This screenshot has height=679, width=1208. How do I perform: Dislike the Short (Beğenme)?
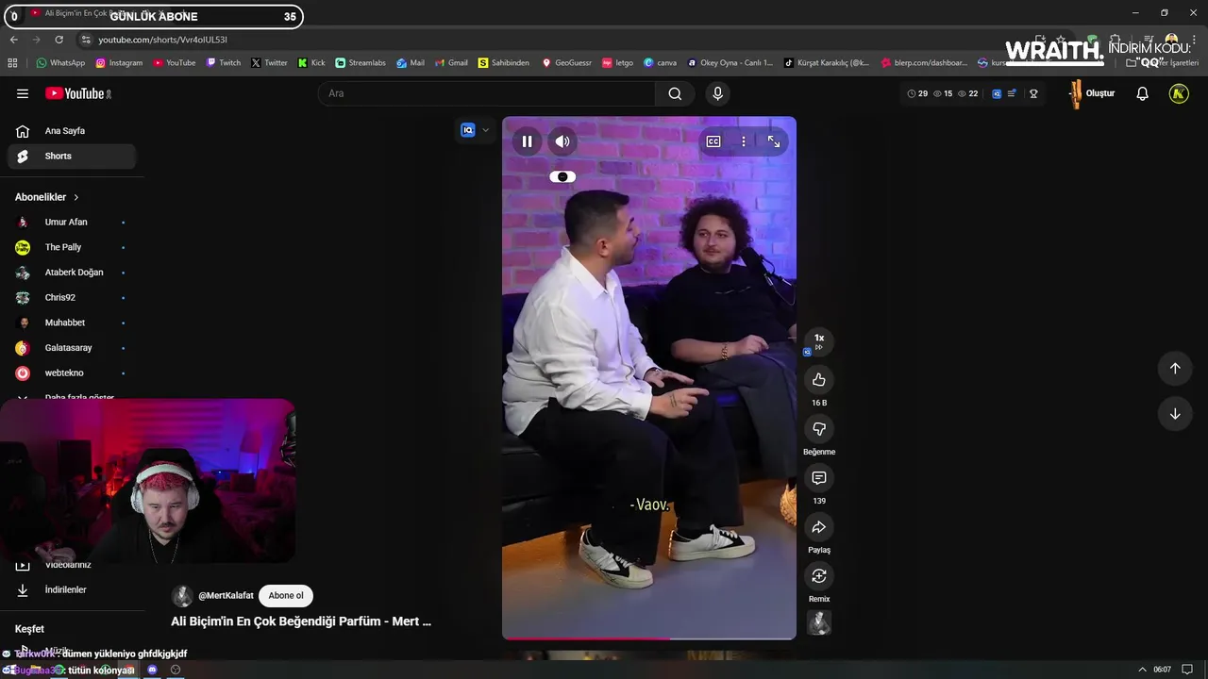click(x=819, y=429)
